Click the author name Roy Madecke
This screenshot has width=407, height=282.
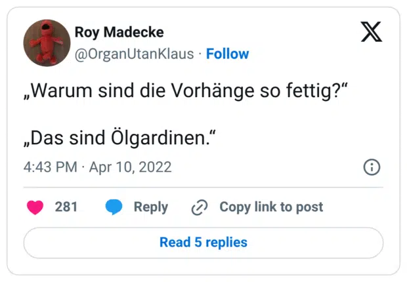click(119, 32)
